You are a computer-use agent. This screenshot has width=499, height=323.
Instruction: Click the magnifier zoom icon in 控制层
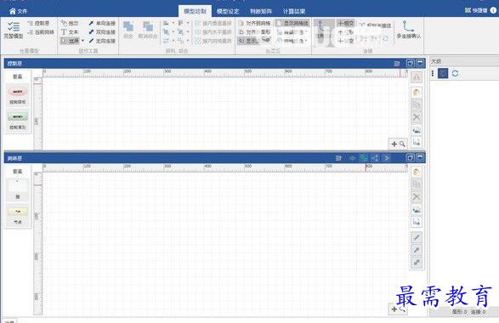coord(402,144)
